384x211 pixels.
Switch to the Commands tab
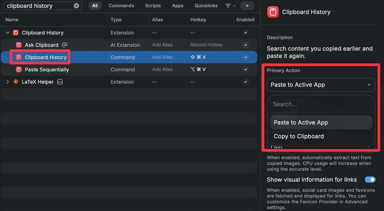[121, 6]
